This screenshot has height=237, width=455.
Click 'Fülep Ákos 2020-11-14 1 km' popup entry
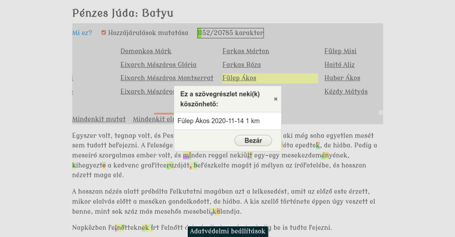pyautogui.click(x=218, y=121)
